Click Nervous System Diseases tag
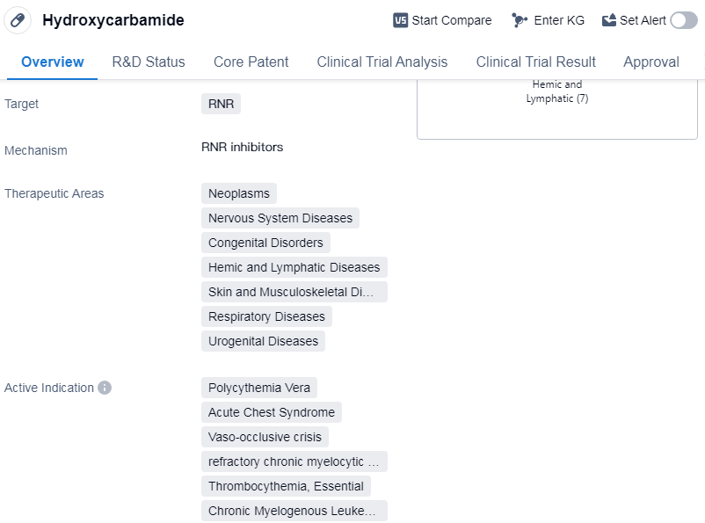This screenshot has height=523, width=705. coord(280,218)
